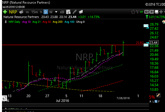Switch to the 15m time frame
165x112 pixels.
[x=35, y=12]
